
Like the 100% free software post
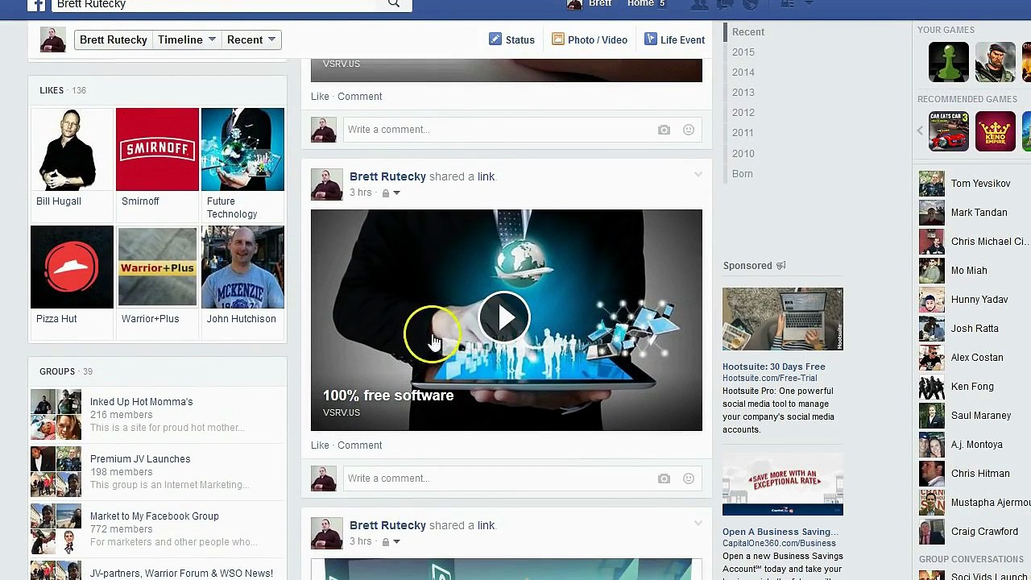point(320,445)
